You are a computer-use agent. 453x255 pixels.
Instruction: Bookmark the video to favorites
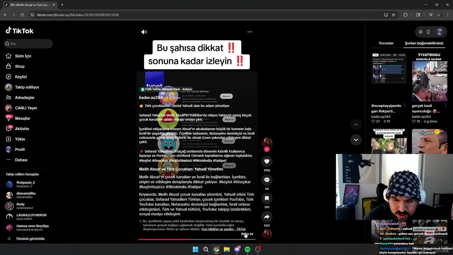267,198
